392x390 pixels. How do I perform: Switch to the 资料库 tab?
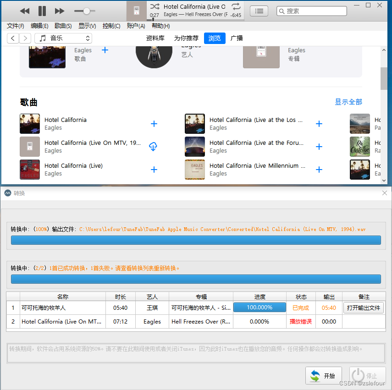tap(155, 38)
